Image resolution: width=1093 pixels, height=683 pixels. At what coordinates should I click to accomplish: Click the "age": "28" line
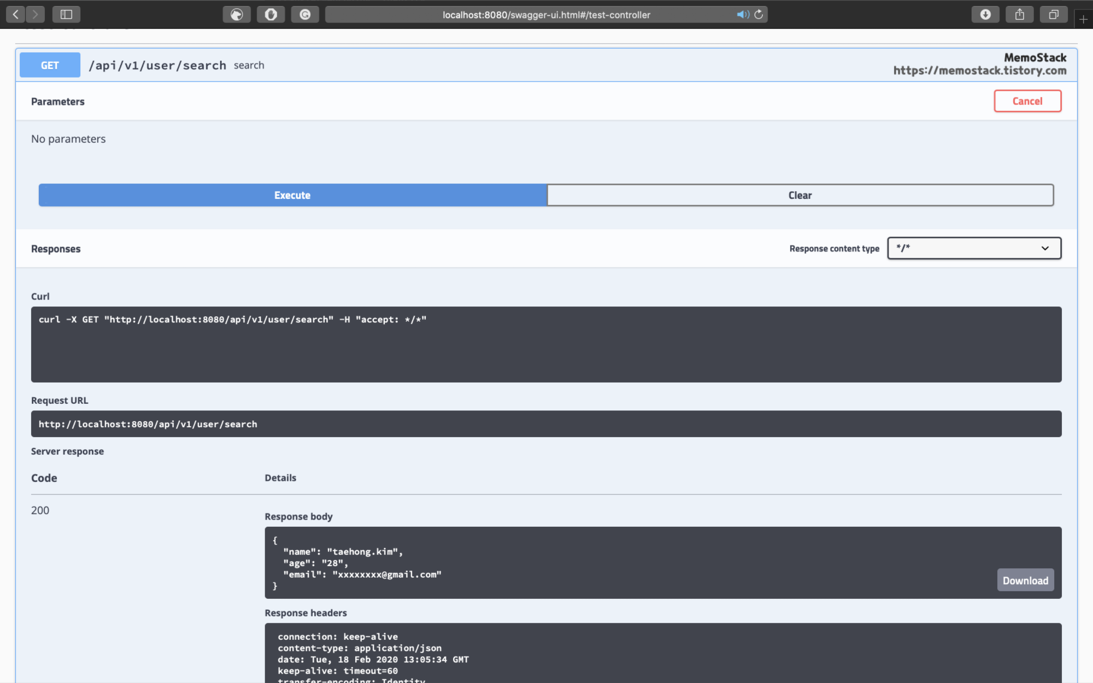[315, 563]
